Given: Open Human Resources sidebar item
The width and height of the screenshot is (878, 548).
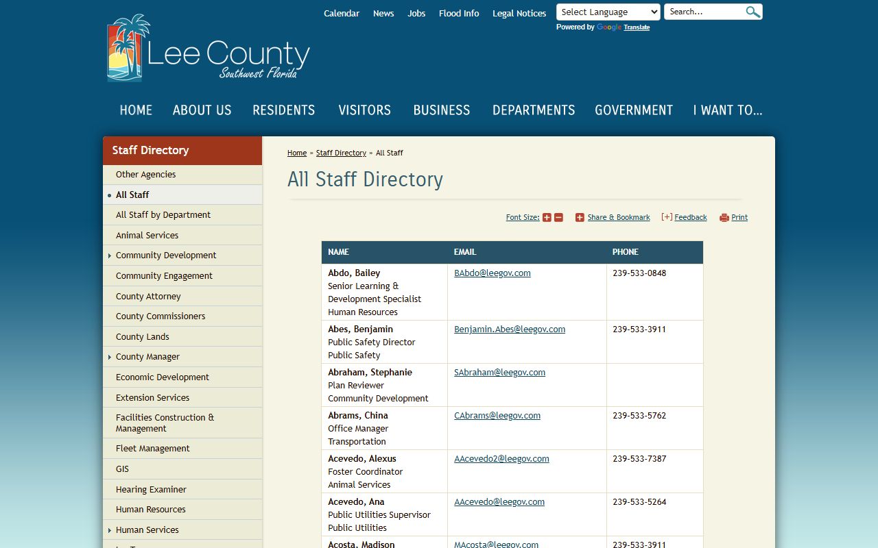Looking at the screenshot, I should (x=182, y=510).
